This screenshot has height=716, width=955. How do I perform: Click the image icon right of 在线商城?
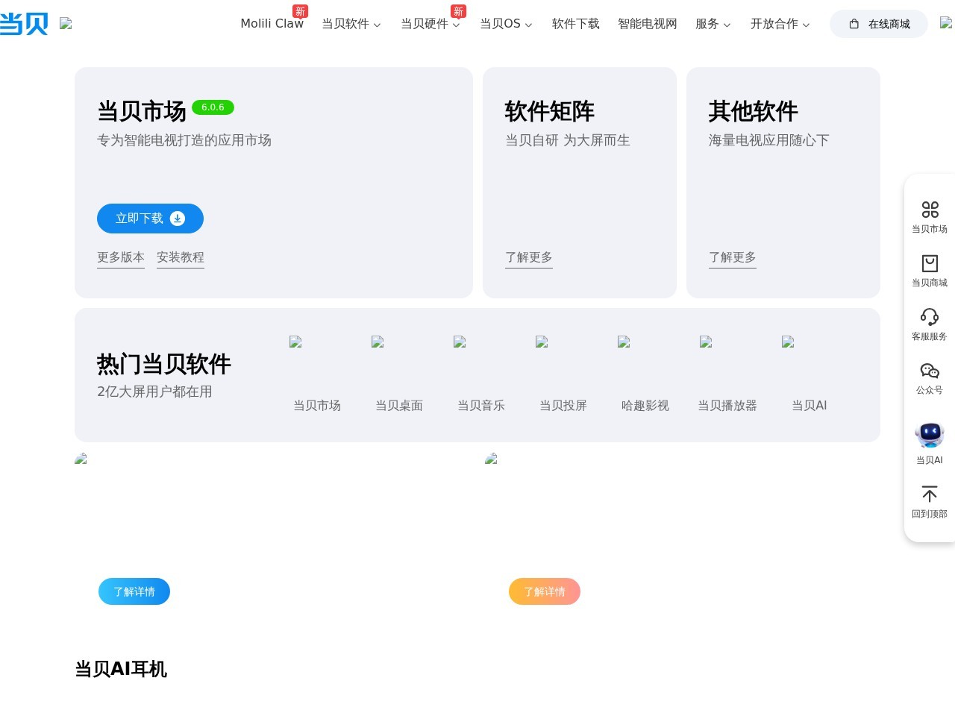coord(946,22)
